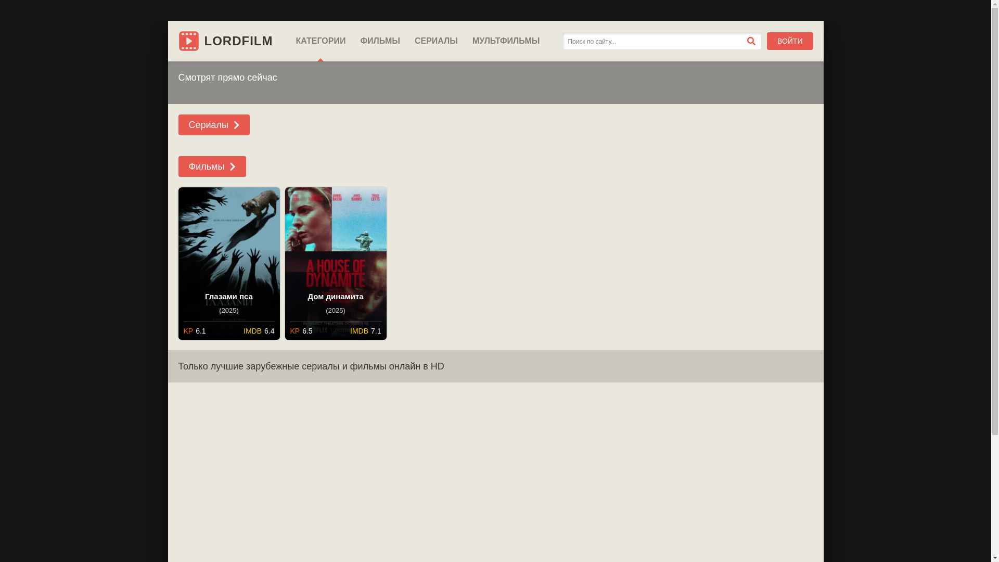
Task: Click the chevron arrow on Фильмы button
Action: point(233,167)
